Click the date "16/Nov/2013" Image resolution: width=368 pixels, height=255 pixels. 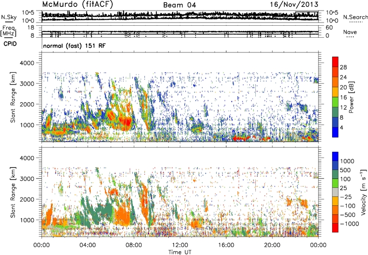[x=294, y=4]
